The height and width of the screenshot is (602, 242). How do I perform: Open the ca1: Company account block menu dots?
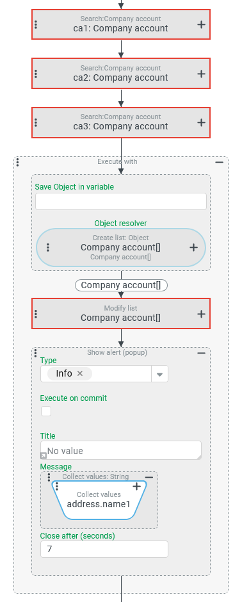click(x=36, y=24)
